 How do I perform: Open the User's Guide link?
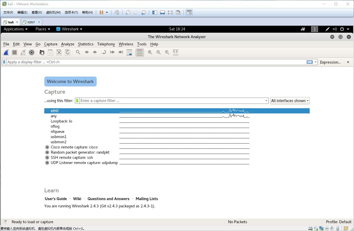point(56,199)
